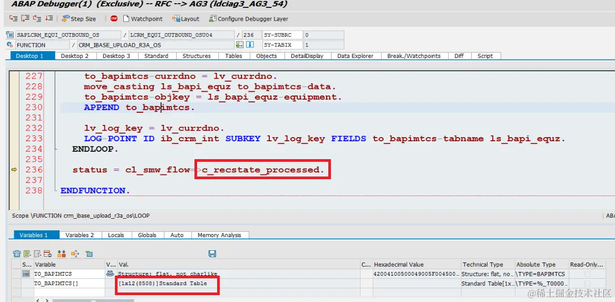Click the Execute (step over) icon

(x=25, y=18)
